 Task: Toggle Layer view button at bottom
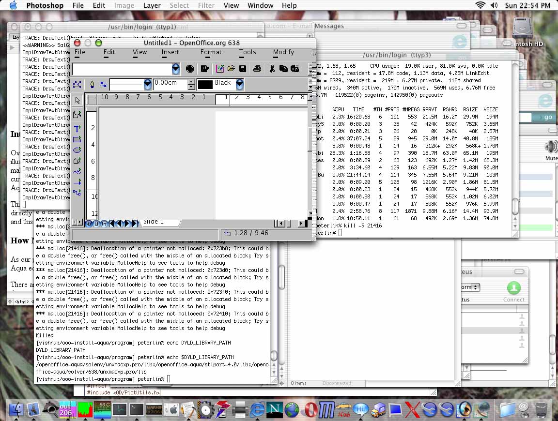[x=104, y=223]
